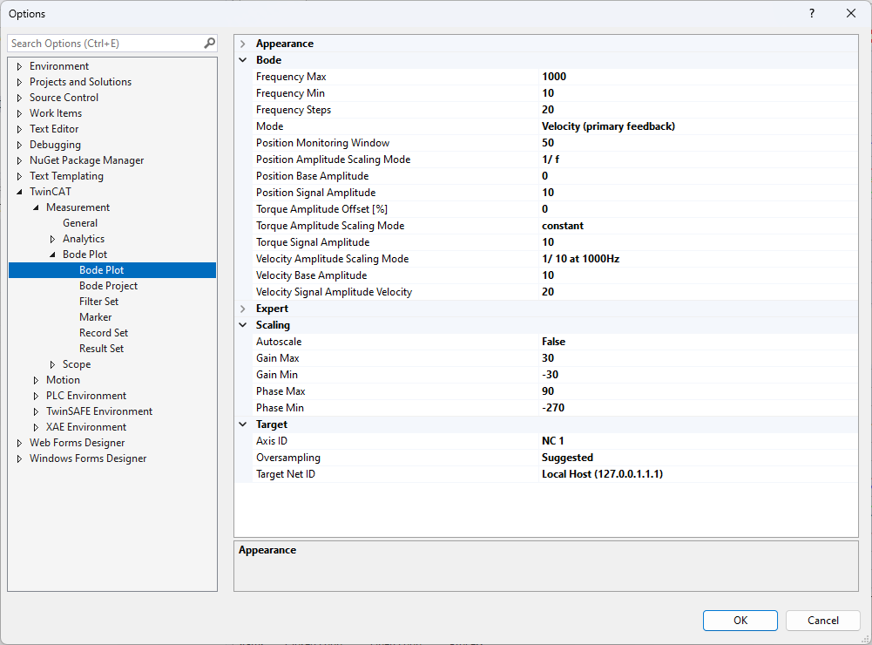Click the help question mark button
The image size is (872, 645).
coord(811,13)
